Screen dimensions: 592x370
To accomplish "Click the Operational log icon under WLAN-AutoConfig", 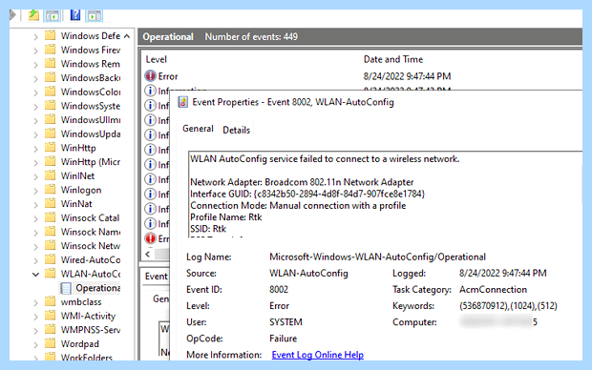I will point(66,288).
